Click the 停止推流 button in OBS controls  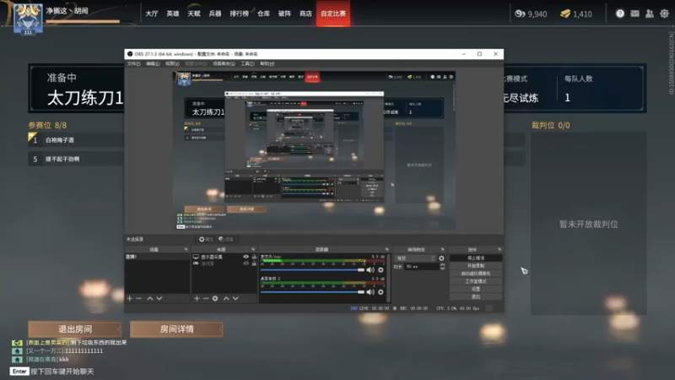point(476,258)
